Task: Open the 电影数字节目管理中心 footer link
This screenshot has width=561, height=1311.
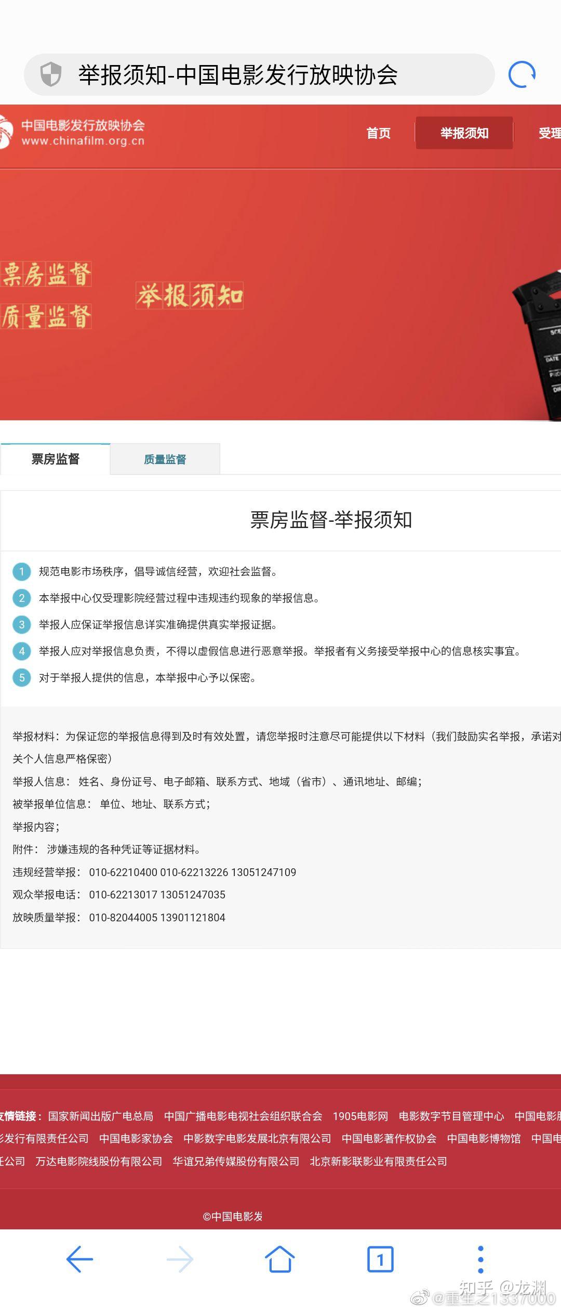Action: click(451, 1116)
